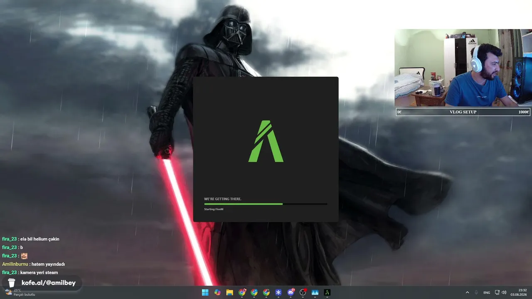
Task: Click the coffee cup icon beside kofe.al
Action: tap(11, 283)
